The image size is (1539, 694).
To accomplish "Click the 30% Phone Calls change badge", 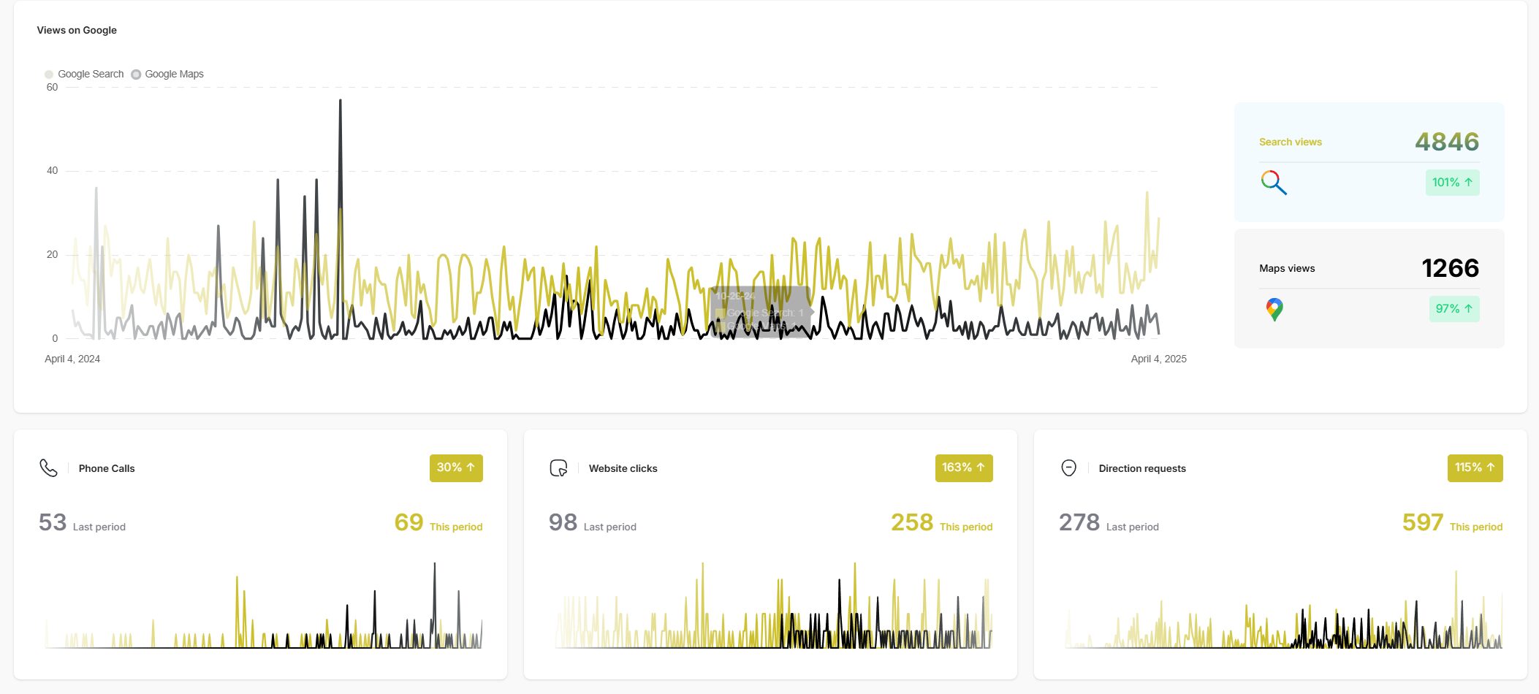I will (x=456, y=468).
